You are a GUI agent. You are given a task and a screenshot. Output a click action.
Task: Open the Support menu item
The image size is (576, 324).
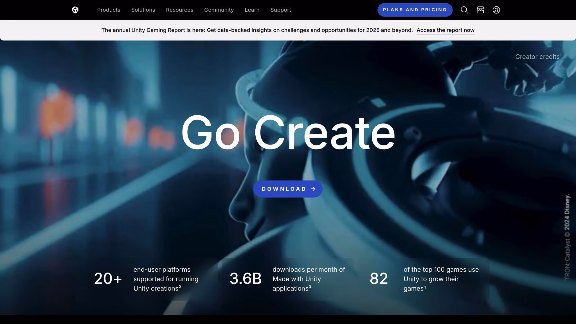pyautogui.click(x=281, y=10)
